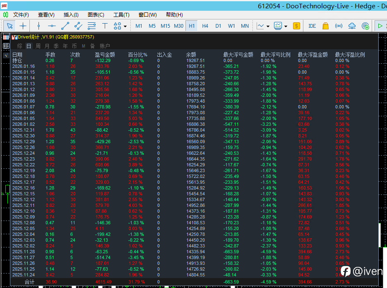Open the IDE MetaEditor button
Image resolution: width=387 pixels, height=288 pixels.
312,26
